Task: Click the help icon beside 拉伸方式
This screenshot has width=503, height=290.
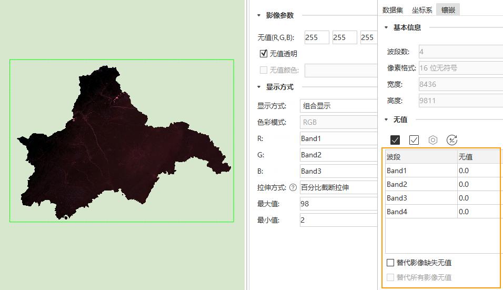Action: pos(293,187)
